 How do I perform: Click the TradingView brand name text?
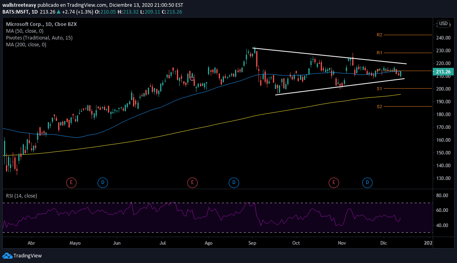coord(27,256)
